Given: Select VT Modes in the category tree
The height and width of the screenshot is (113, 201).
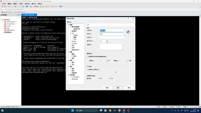Looking at the screenshot, I should 74,56.
